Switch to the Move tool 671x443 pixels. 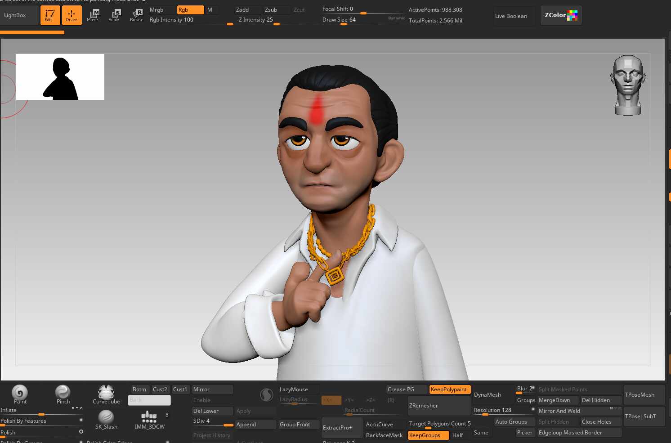[93, 15]
